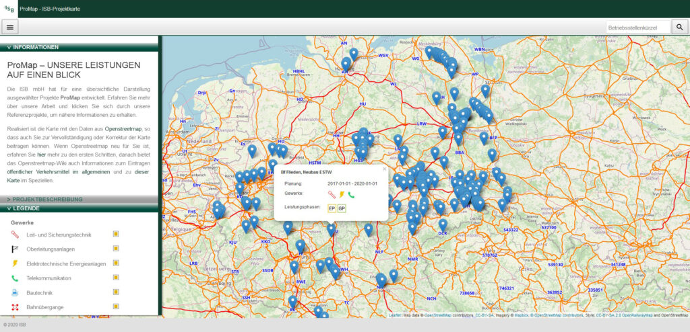Focus the Betriebsstellenkürzel search field
This screenshot has width=690, height=332.
(x=637, y=27)
